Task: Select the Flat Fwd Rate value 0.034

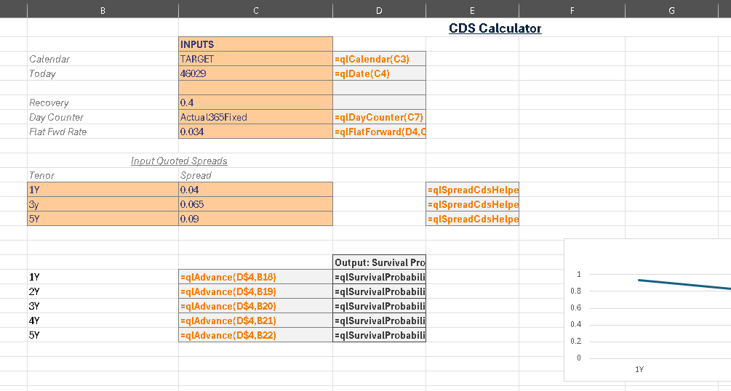Action: click(255, 132)
